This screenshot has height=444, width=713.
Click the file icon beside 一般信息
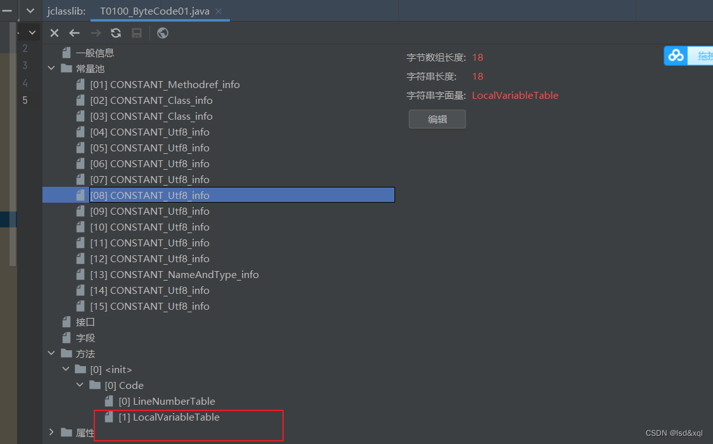[x=66, y=53]
